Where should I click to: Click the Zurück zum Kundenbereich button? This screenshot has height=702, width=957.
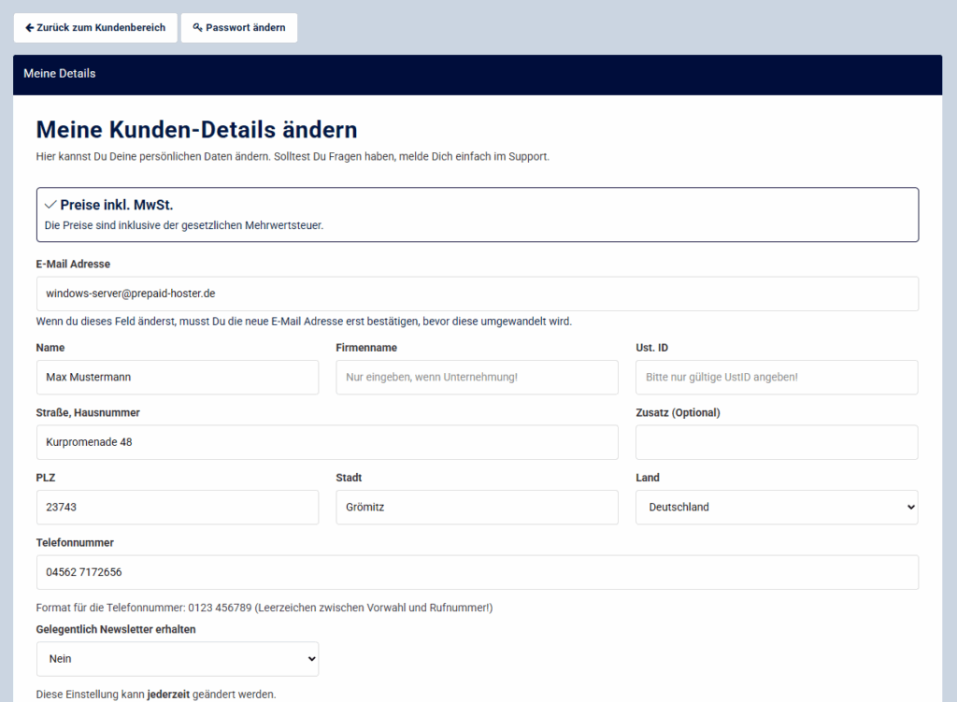point(94,27)
